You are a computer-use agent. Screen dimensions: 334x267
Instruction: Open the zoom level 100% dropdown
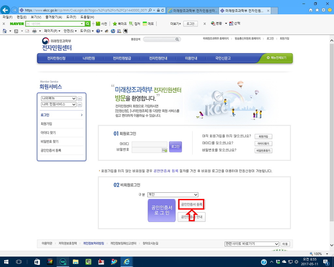pos(327,254)
